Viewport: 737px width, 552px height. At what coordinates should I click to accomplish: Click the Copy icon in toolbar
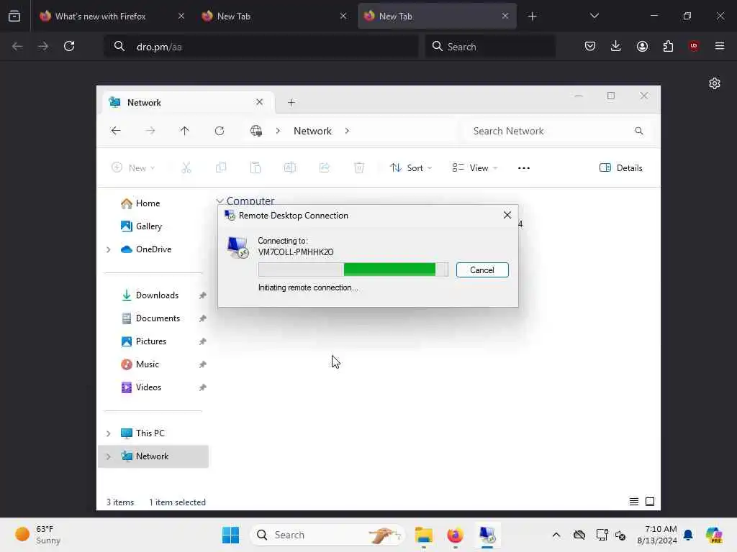[x=221, y=167]
